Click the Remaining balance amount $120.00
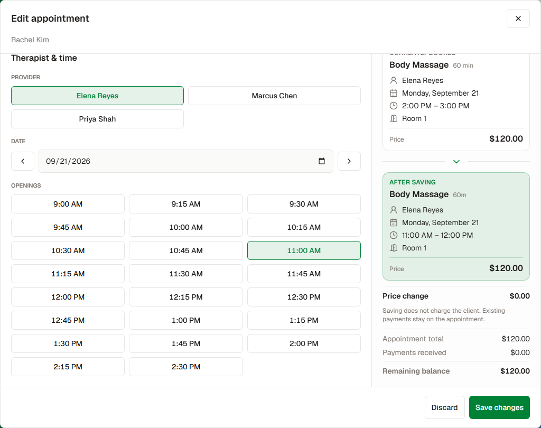 [x=515, y=371]
